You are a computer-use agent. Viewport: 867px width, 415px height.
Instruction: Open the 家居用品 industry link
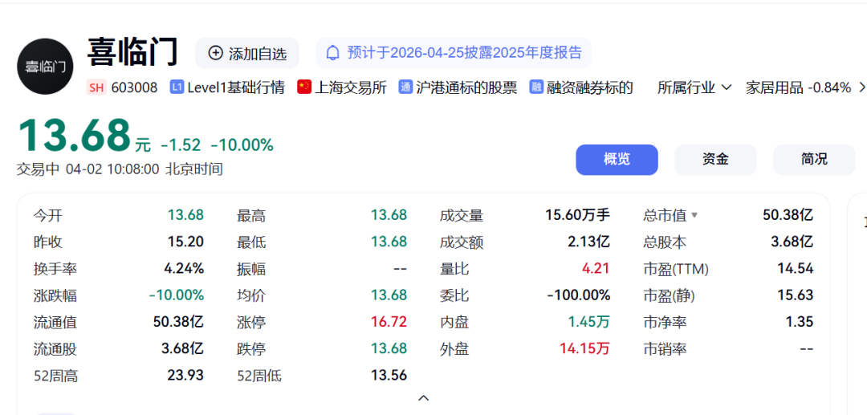(x=775, y=87)
